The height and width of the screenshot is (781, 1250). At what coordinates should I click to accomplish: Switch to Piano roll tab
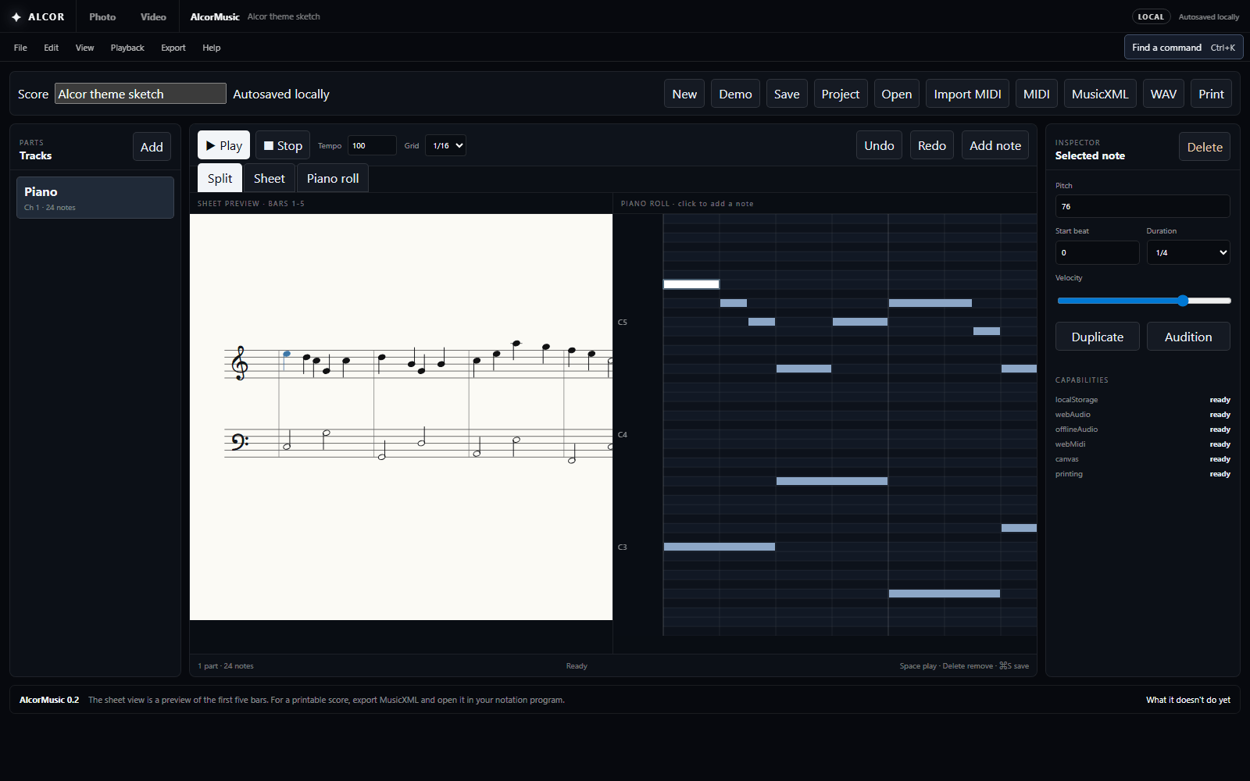tap(333, 178)
